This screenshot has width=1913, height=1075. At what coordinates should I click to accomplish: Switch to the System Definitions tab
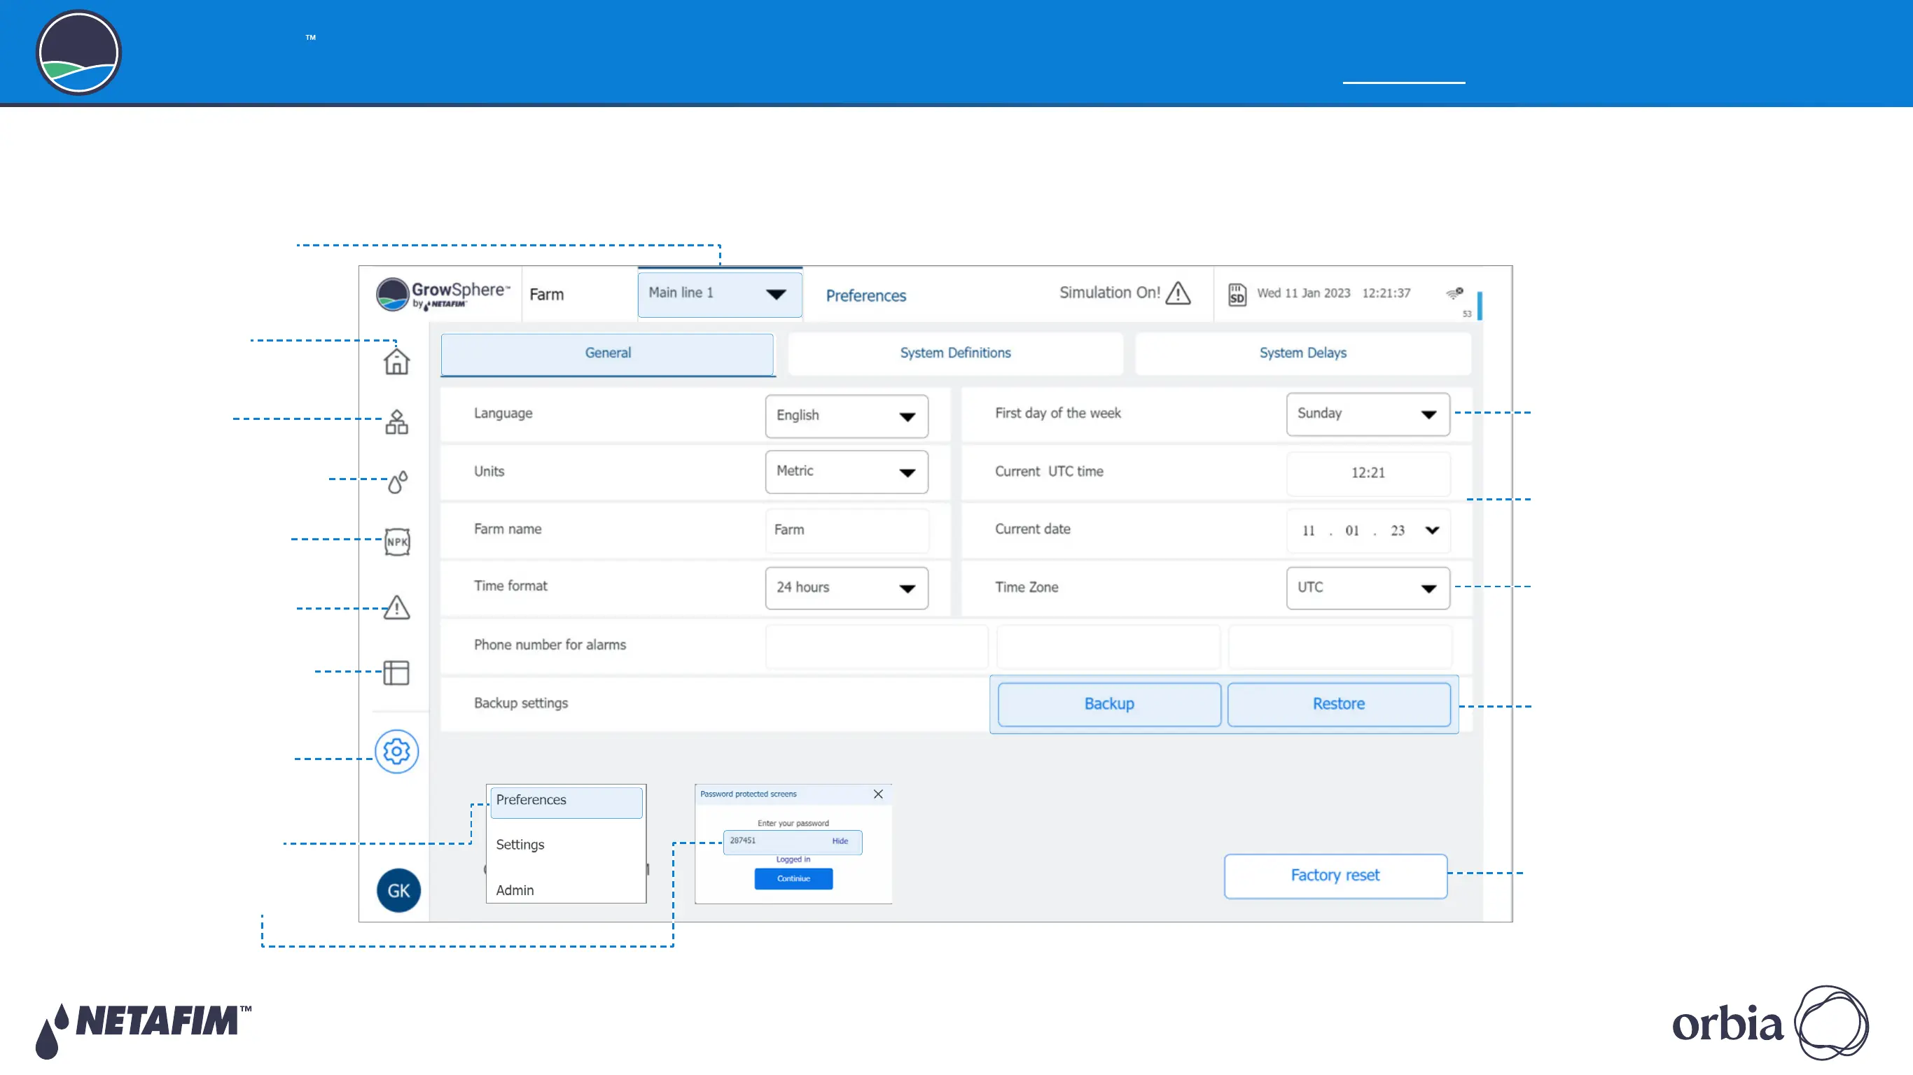955,353
